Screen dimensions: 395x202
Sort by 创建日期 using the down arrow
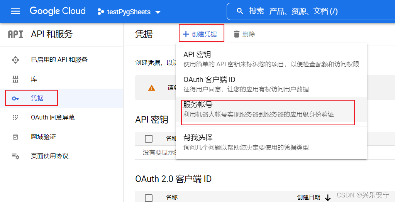click(x=328, y=197)
